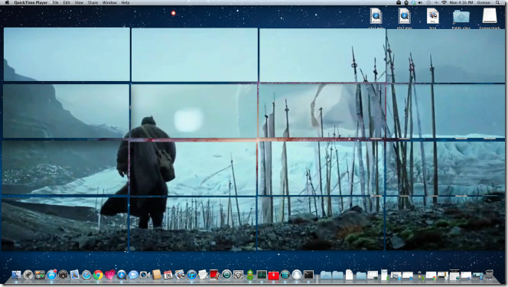Viewport: 508px width, 287px height.
Task: Click the clock showing Mon 4:16 PM
Action: 461,2
